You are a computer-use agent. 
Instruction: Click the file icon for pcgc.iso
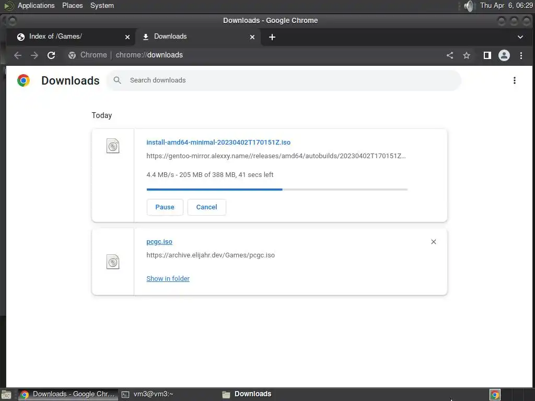pyautogui.click(x=113, y=262)
